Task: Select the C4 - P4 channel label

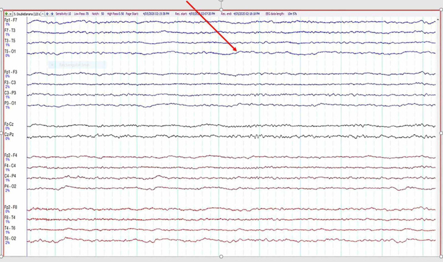Action: point(10,176)
